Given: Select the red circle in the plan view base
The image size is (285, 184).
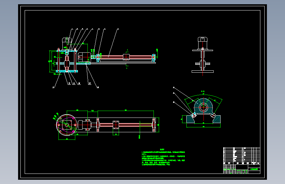Looking at the screenshot, I should 67,125.
